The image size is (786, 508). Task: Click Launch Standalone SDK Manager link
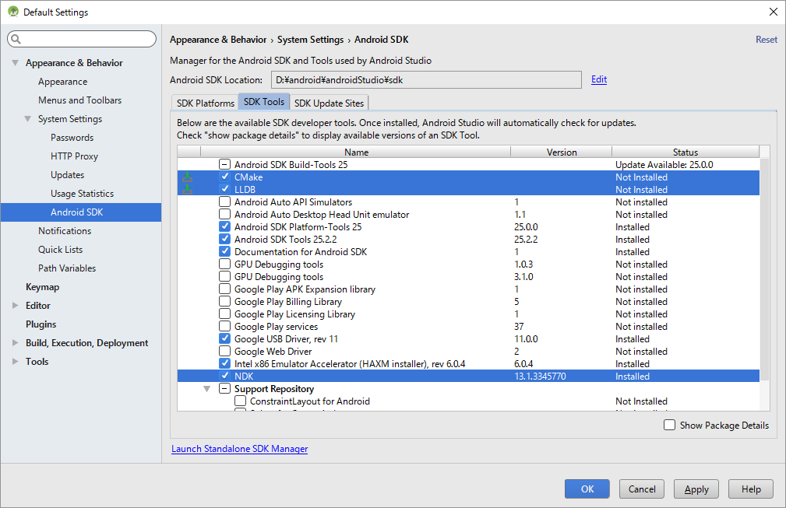240,449
